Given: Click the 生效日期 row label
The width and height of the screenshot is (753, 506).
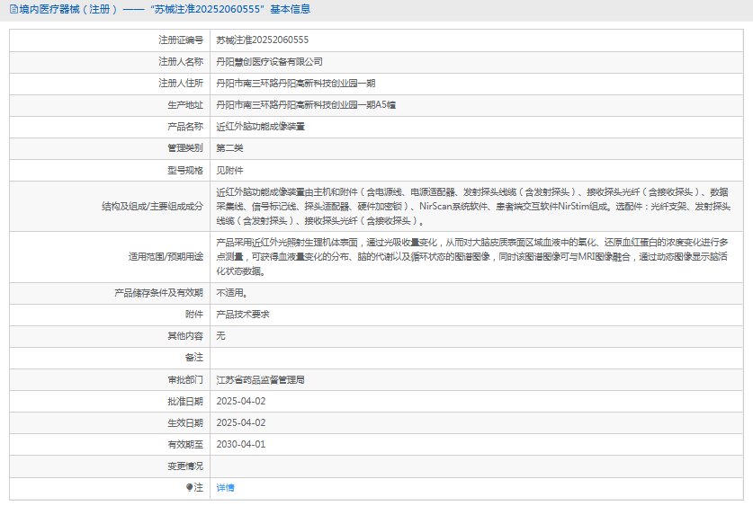Looking at the screenshot, I should (185, 423).
